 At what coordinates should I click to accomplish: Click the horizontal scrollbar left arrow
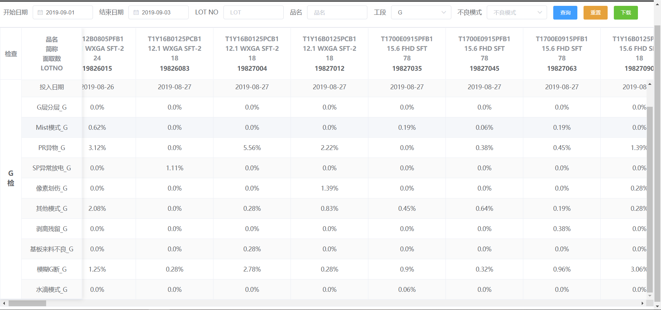click(4, 303)
